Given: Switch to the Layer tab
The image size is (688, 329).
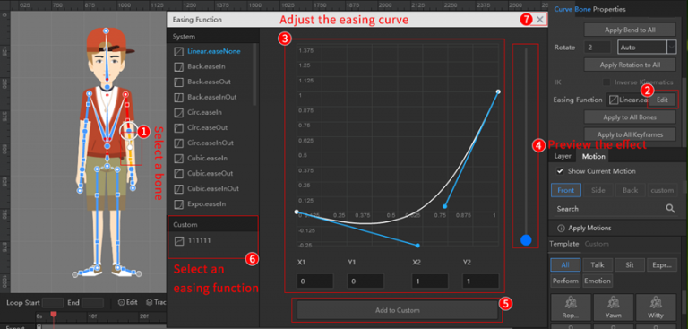Looking at the screenshot, I should (563, 156).
